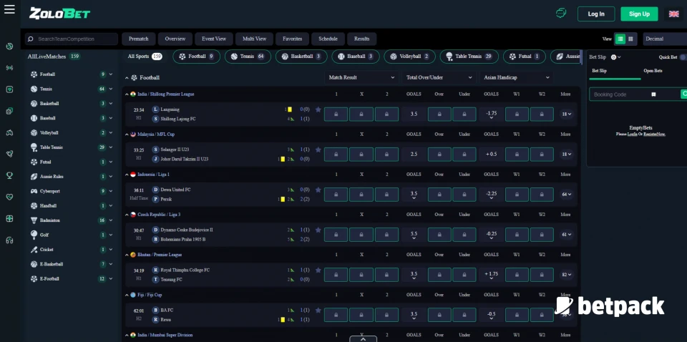Open the headphones support icon in sidebar

pyautogui.click(x=9, y=240)
